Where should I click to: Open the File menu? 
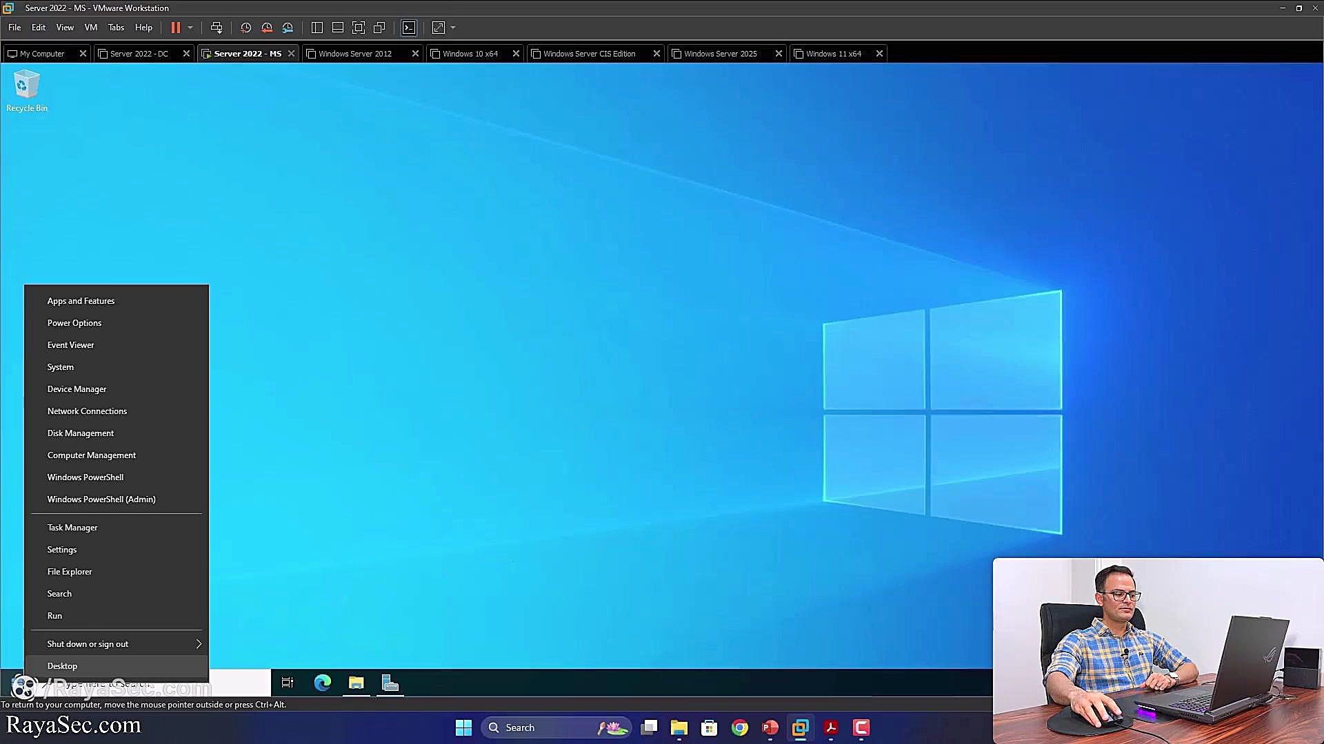14,28
